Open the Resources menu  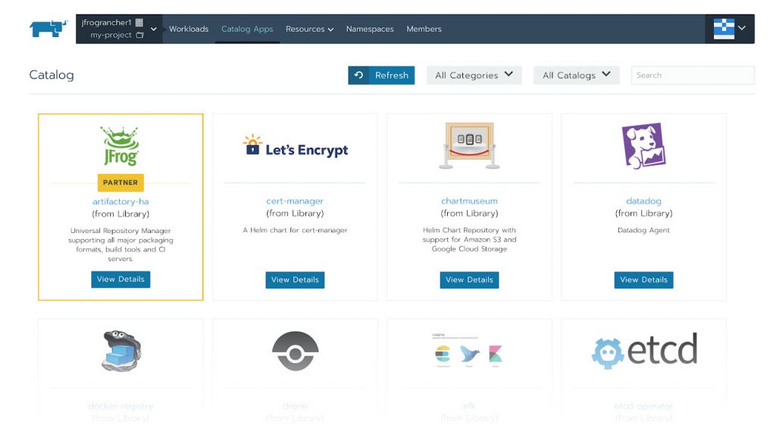coord(309,29)
